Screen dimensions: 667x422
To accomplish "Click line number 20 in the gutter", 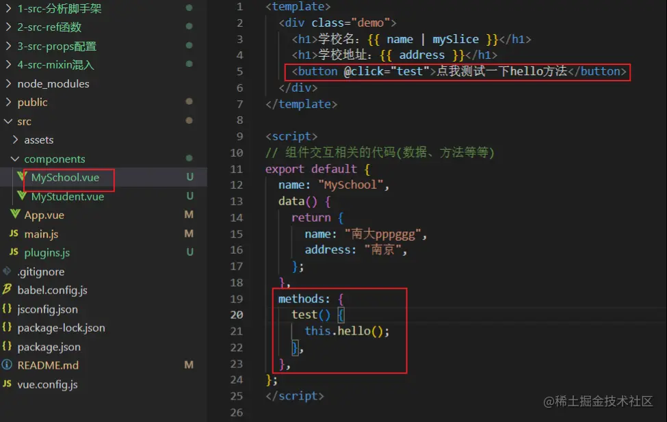I will point(237,315).
